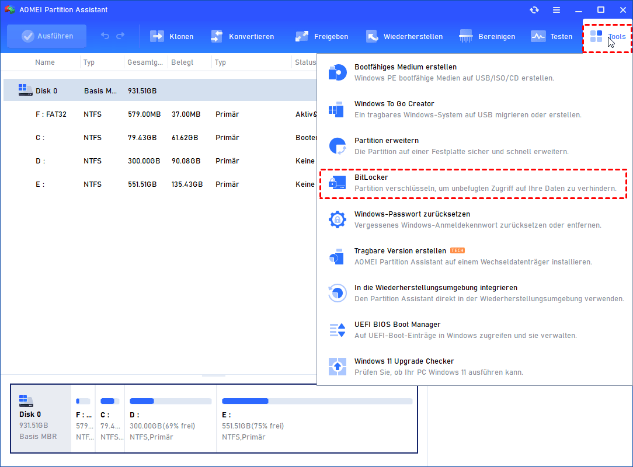Click the redo arrow icon
Viewport: 633px width, 467px height.
coord(120,36)
